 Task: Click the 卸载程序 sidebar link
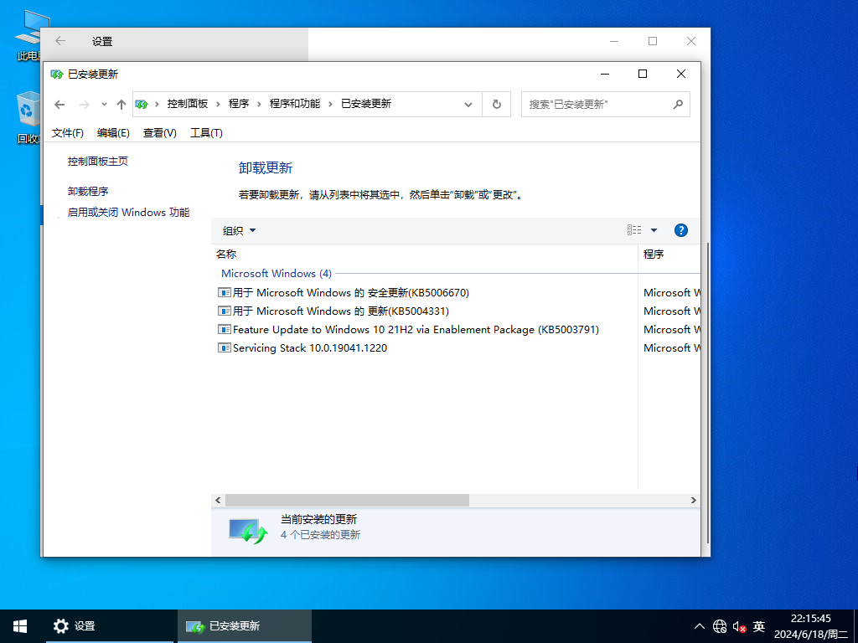coord(87,190)
